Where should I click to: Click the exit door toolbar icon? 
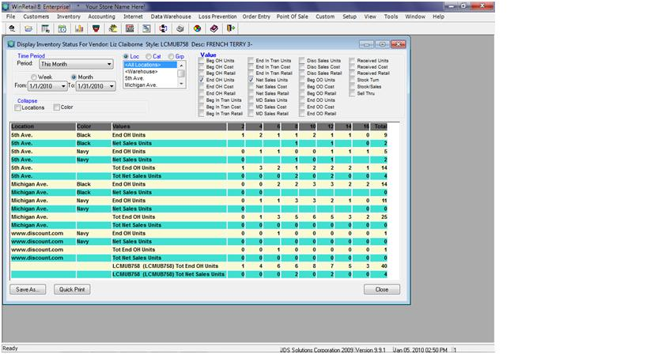coord(231,28)
